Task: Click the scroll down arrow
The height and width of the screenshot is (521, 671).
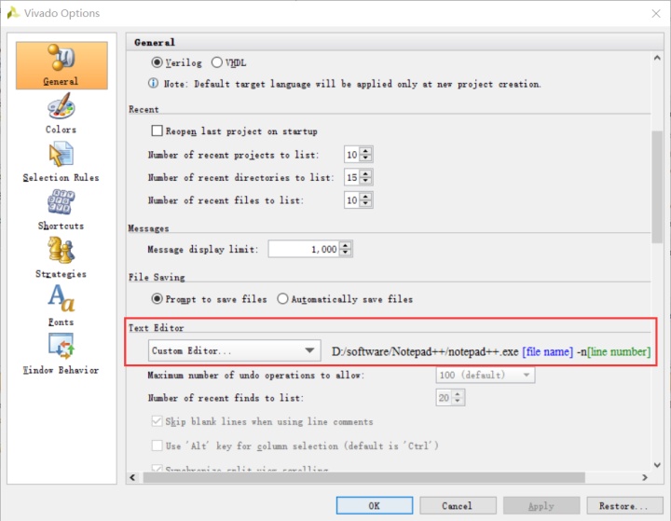Action: tap(657, 465)
